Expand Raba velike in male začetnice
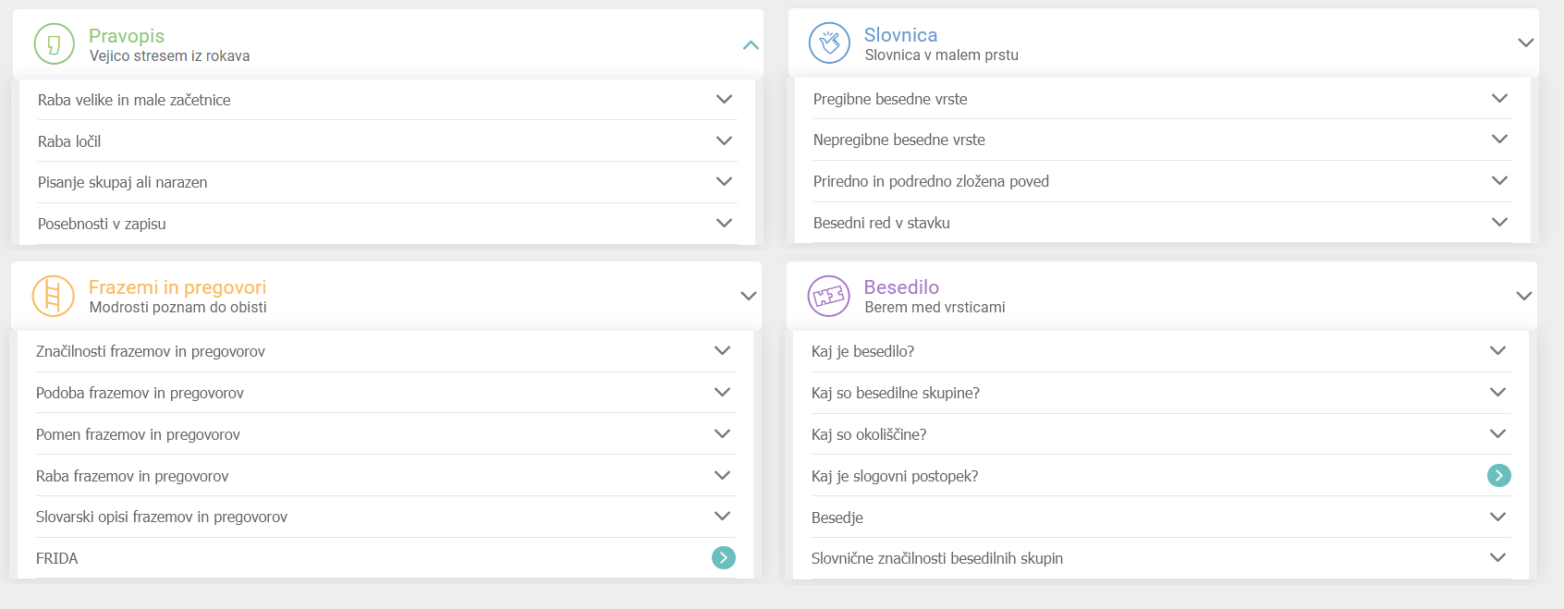Viewport: 1564px width, 609px height. pos(724,100)
